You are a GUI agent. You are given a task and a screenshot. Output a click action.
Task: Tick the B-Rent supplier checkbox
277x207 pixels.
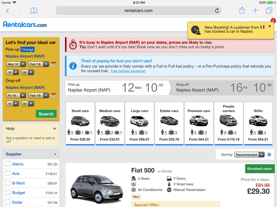8,183
